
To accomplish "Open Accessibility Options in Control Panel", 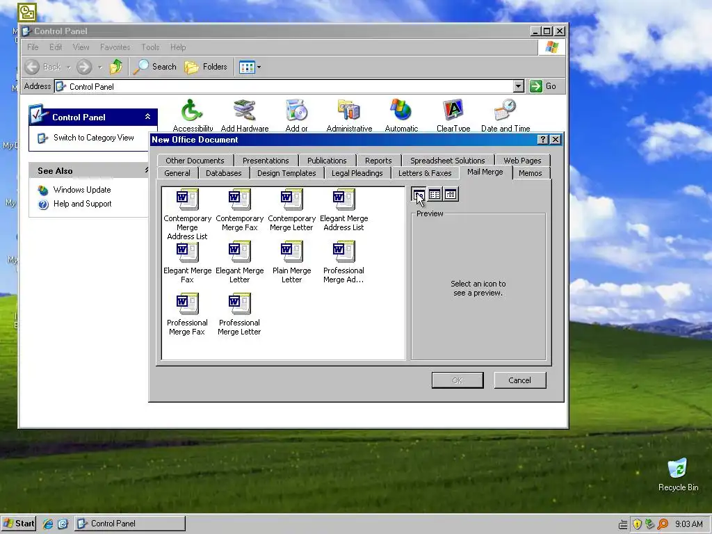I will pos(192,115).
